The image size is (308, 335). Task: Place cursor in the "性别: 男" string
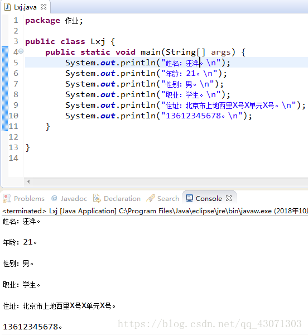click(x=187, y=84)
